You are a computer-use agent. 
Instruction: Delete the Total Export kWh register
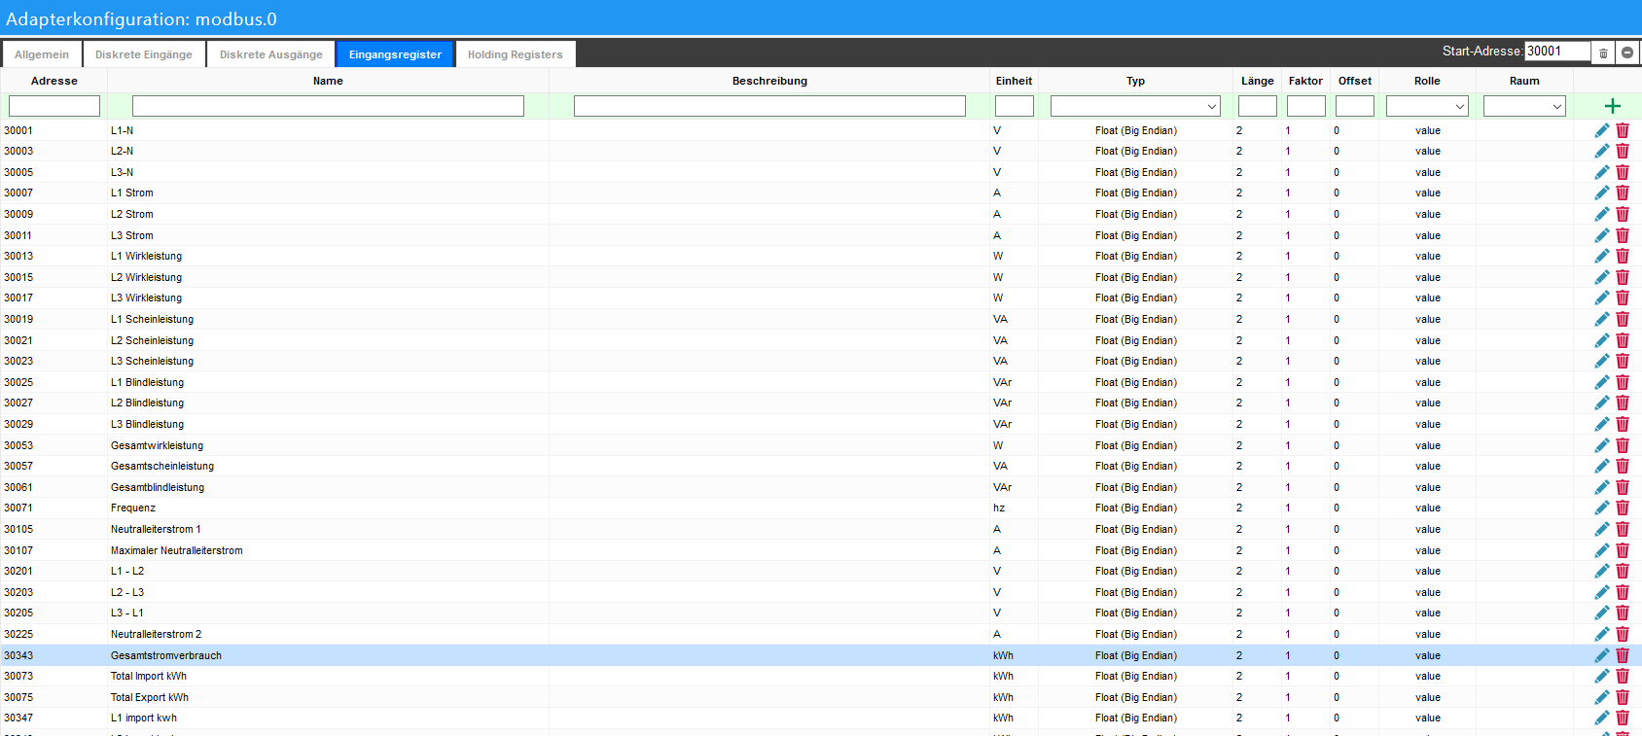click(x=1623, y=697)
